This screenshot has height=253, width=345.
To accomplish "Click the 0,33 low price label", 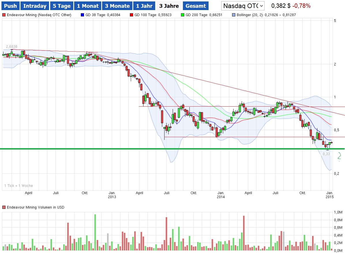I will point(326,154).
